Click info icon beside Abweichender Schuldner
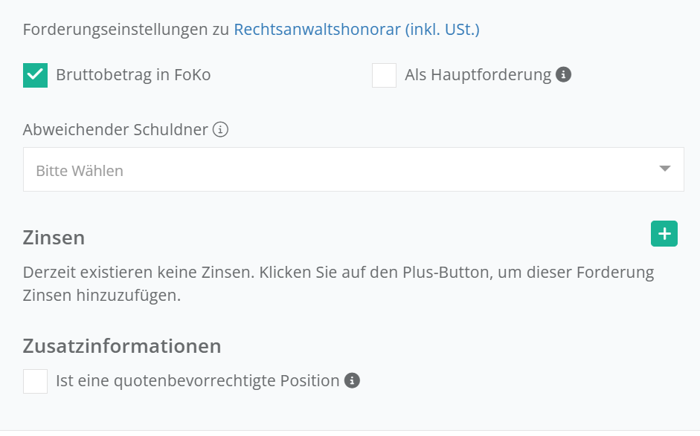The height and width of the screenshot is (436, 700). pyautogui.click(x=220, y=129)
